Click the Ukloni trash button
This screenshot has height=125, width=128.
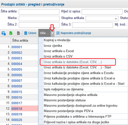click(x=30, y=33)
